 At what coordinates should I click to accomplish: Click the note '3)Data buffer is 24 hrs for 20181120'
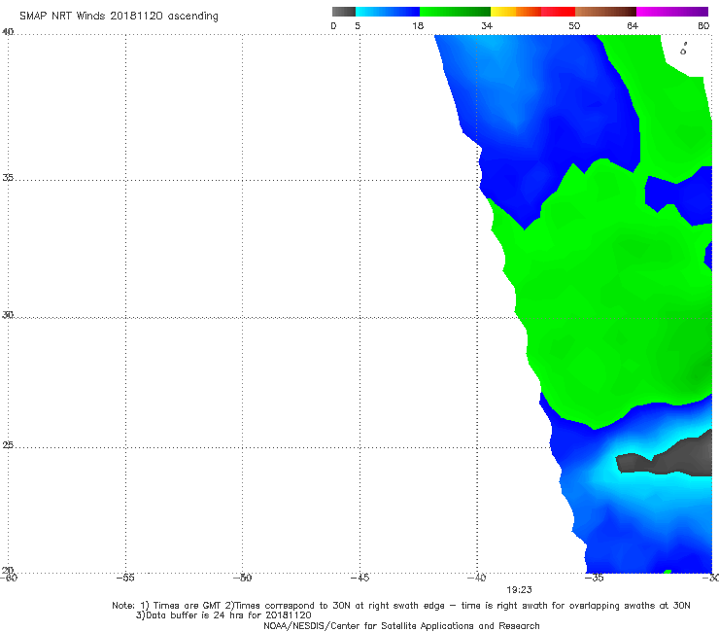coord(223,615)
